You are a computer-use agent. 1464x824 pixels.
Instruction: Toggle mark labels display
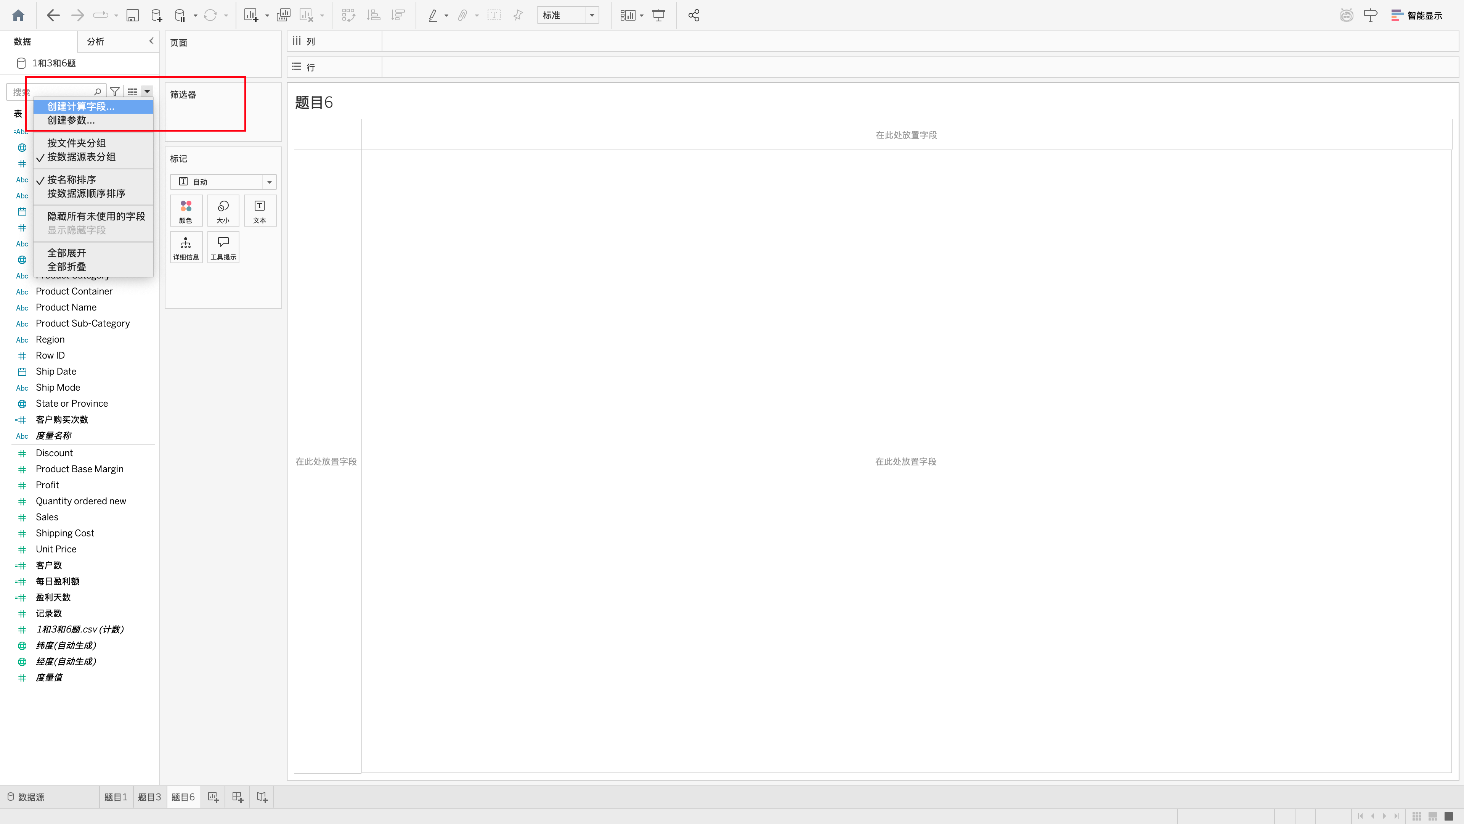point(494,15)
